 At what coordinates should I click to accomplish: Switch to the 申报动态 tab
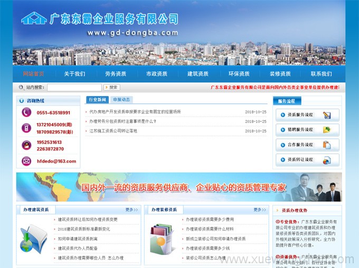pyautogui.click(x=121, y=99)
